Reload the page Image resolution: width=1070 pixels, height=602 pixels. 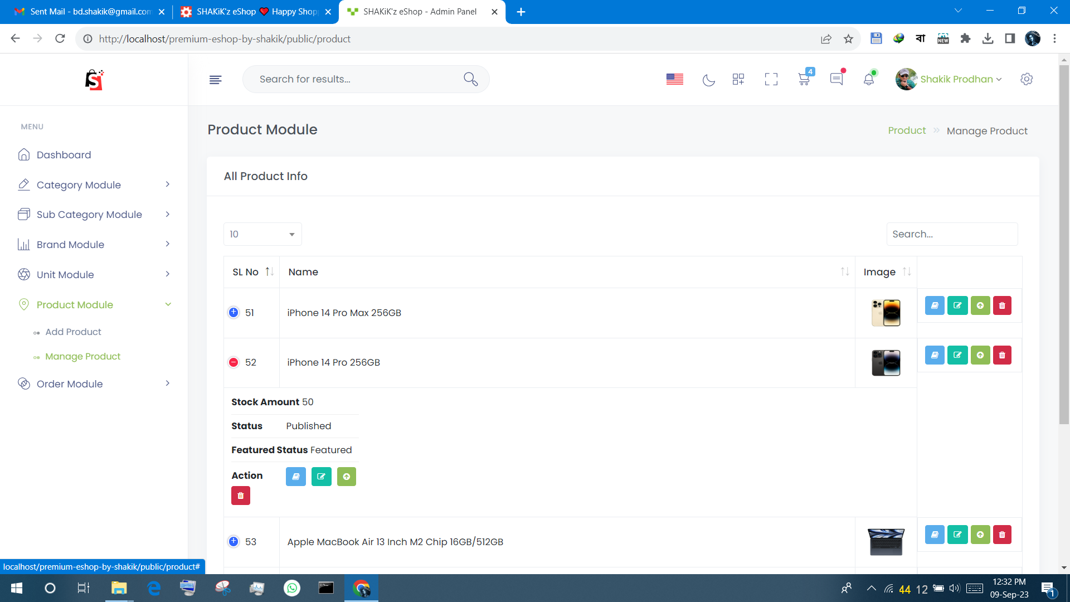60,38
